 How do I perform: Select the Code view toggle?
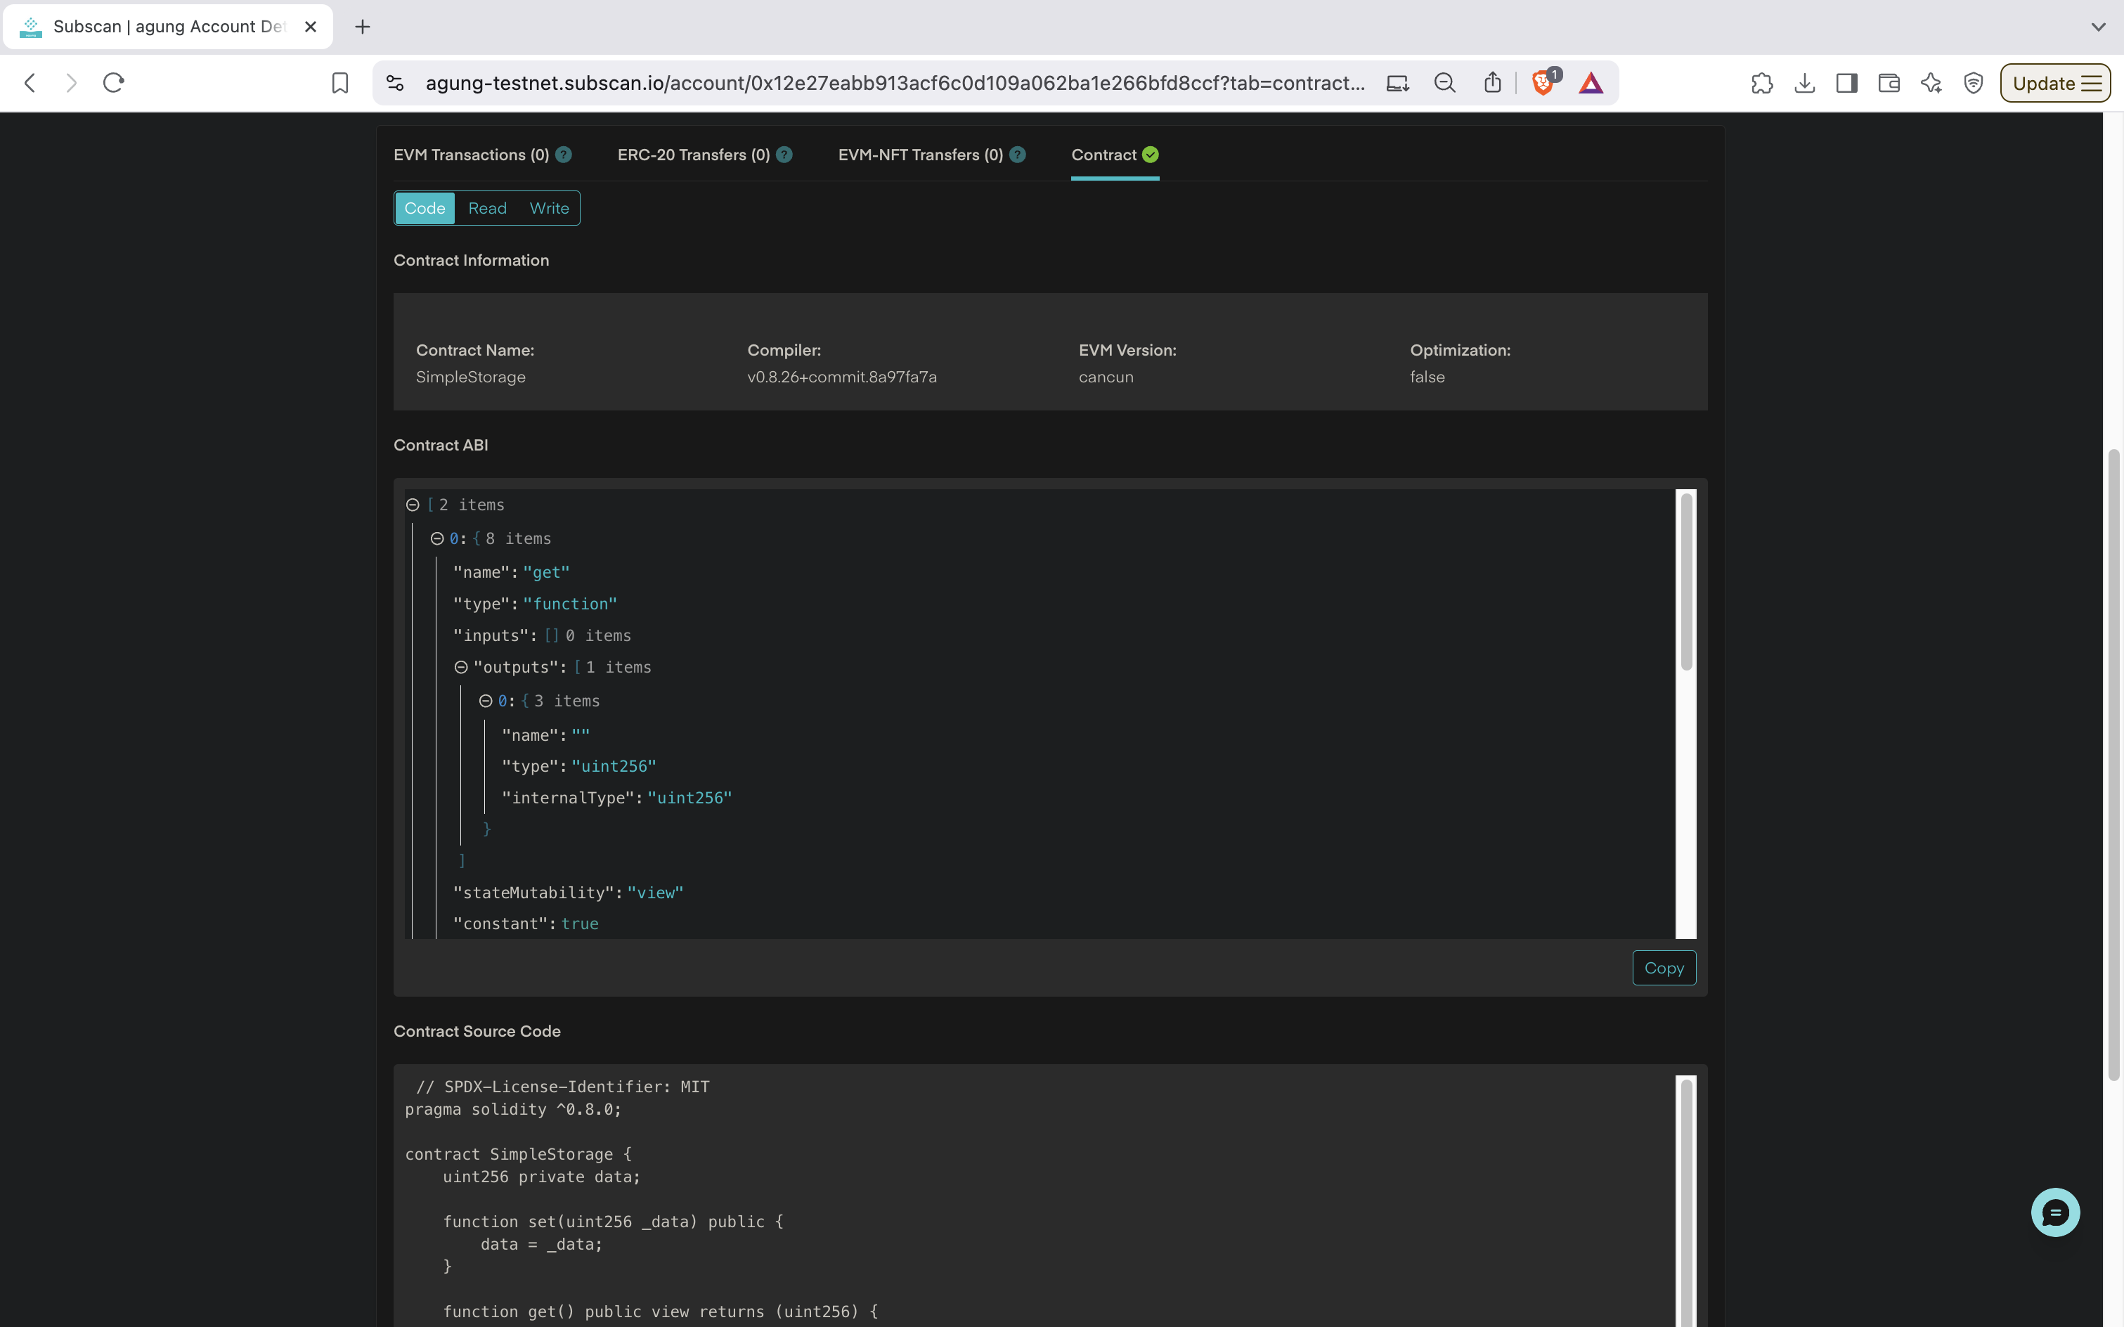(x=425, y=208)
